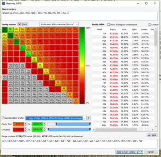The height and width of the screenshot is (157, 161).
Task: Select the row with 57.91% equity
Action: click(123, 41)
